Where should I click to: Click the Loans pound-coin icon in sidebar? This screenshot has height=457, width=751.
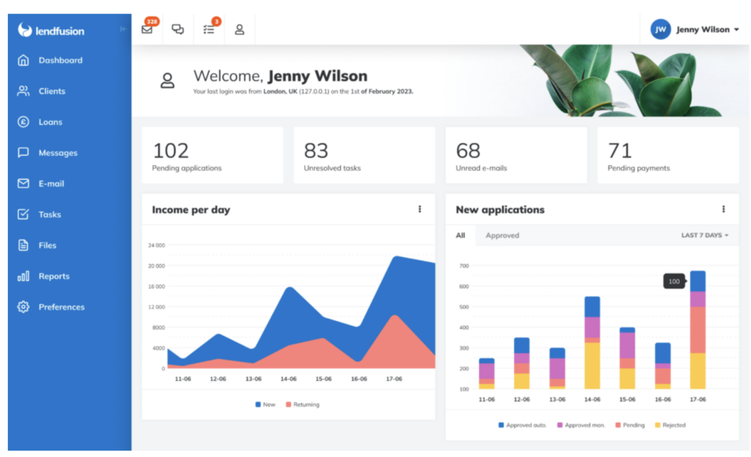[x=23, y=122]
